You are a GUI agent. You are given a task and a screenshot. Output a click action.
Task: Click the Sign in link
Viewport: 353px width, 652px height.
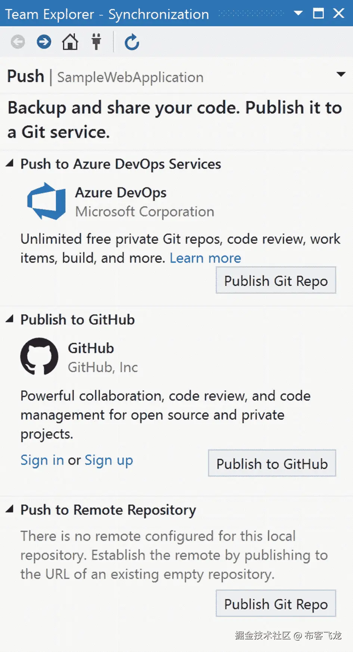click(42, 460)
